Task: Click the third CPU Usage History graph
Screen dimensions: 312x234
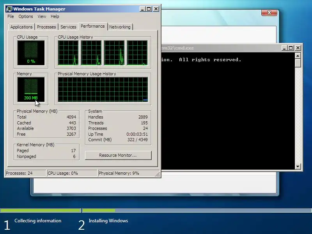Action: pos(114,53)
